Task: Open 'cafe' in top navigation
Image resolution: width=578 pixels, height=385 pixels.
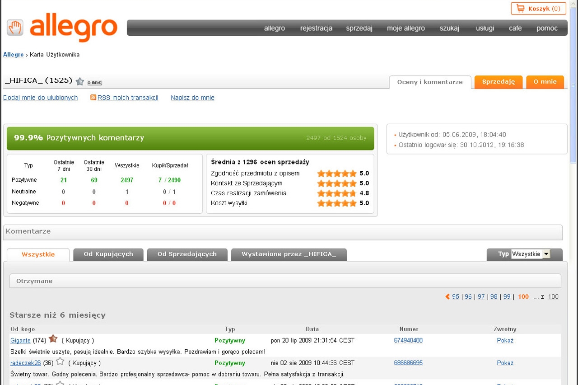Action: pyautogui.click(x=515, y=28)
